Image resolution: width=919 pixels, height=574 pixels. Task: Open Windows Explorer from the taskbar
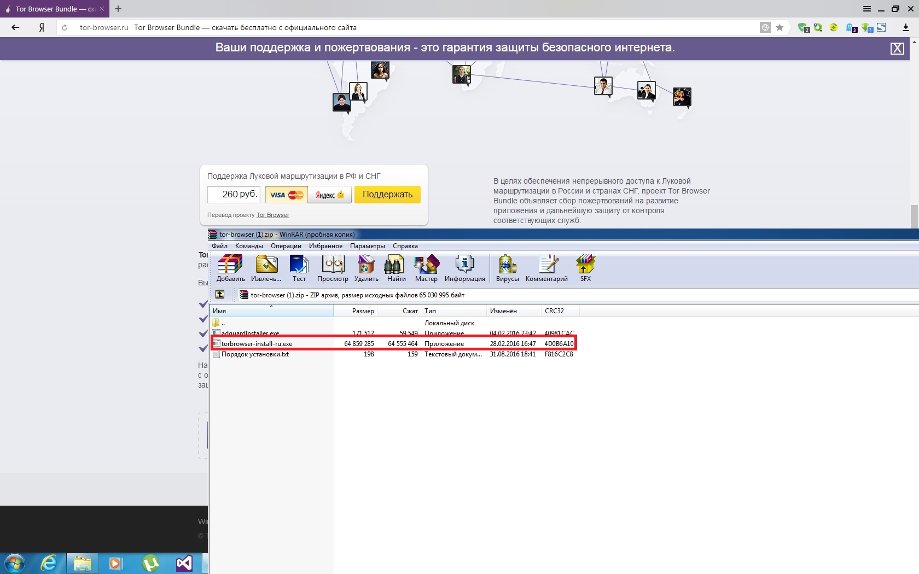pos(83,563)
